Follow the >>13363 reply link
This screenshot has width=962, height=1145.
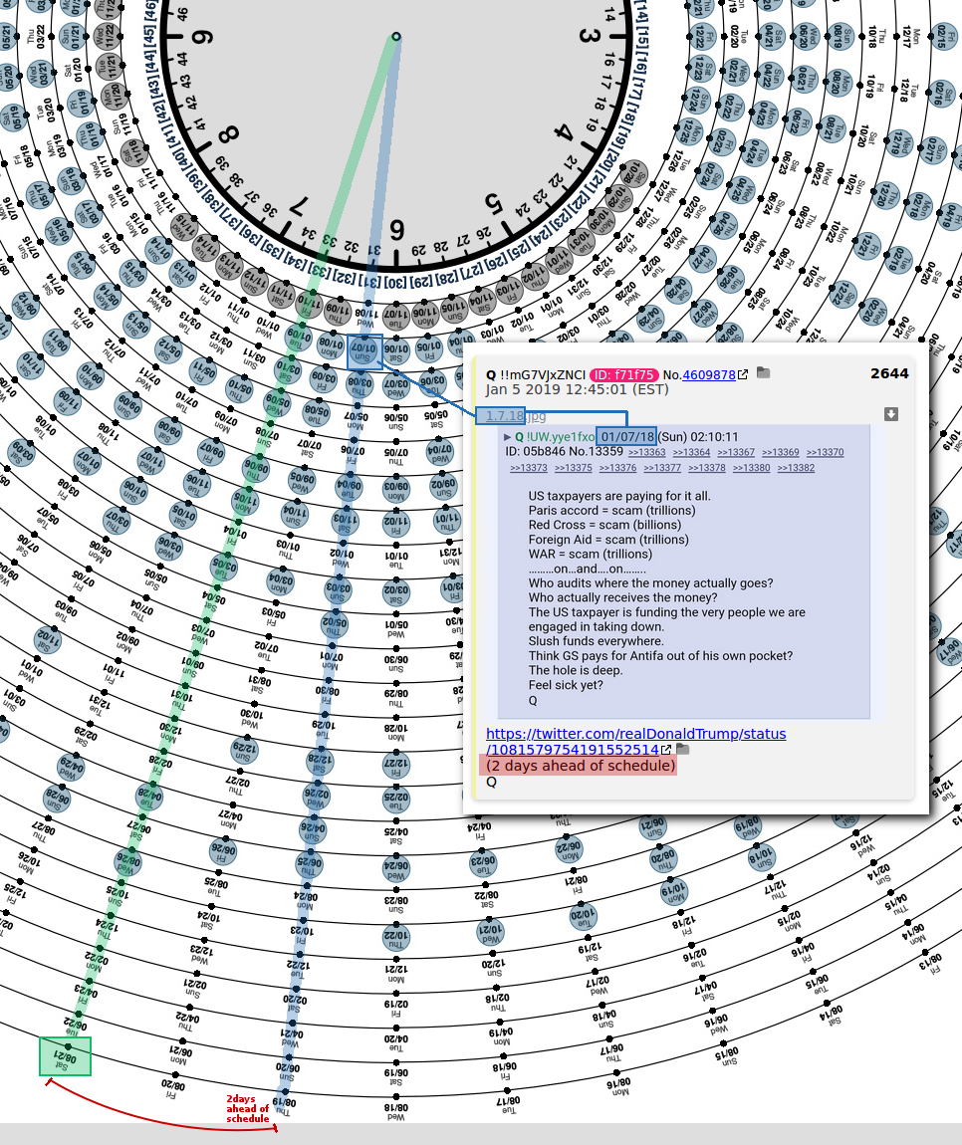tap(646, 453)
